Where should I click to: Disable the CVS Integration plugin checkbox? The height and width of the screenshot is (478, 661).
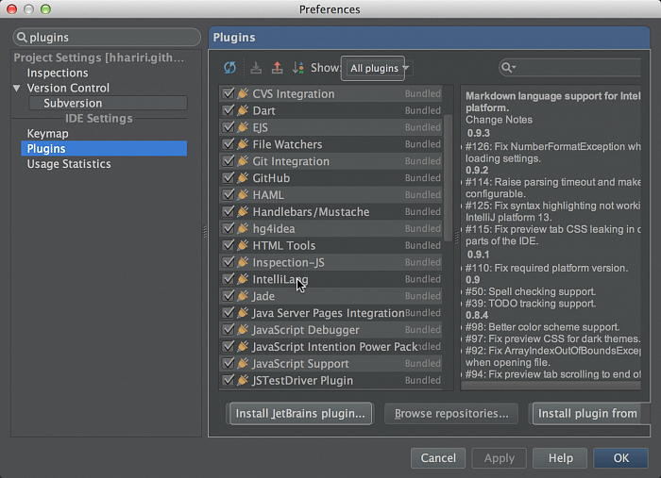click(228, 94)
